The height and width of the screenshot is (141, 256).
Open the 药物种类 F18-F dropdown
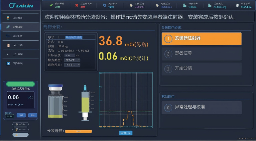[x=72, y=65]
